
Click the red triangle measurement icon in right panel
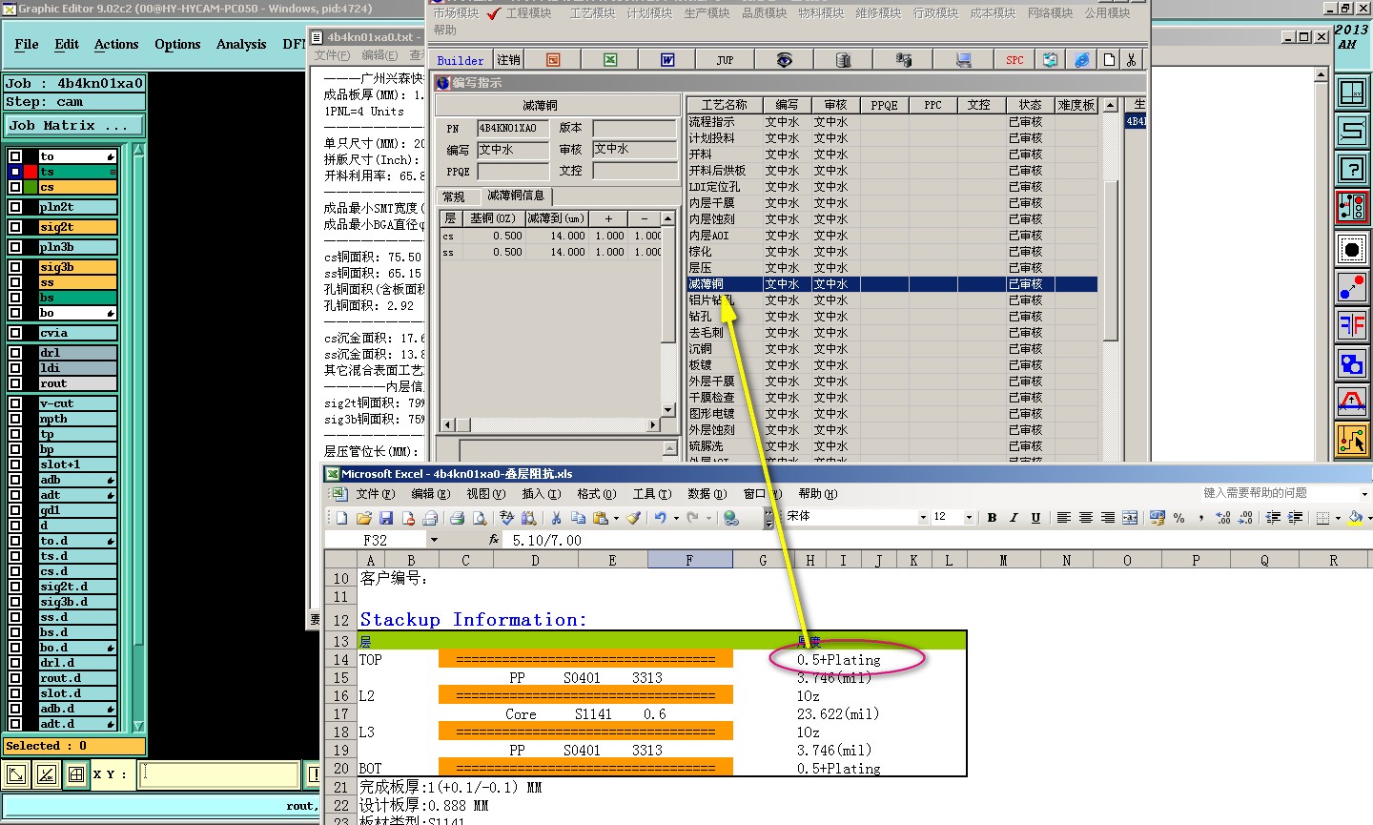click(1352, 401)
